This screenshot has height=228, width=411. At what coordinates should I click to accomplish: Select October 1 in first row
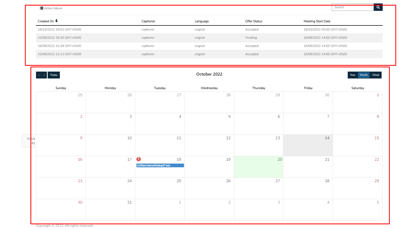(x=358, y=102)
